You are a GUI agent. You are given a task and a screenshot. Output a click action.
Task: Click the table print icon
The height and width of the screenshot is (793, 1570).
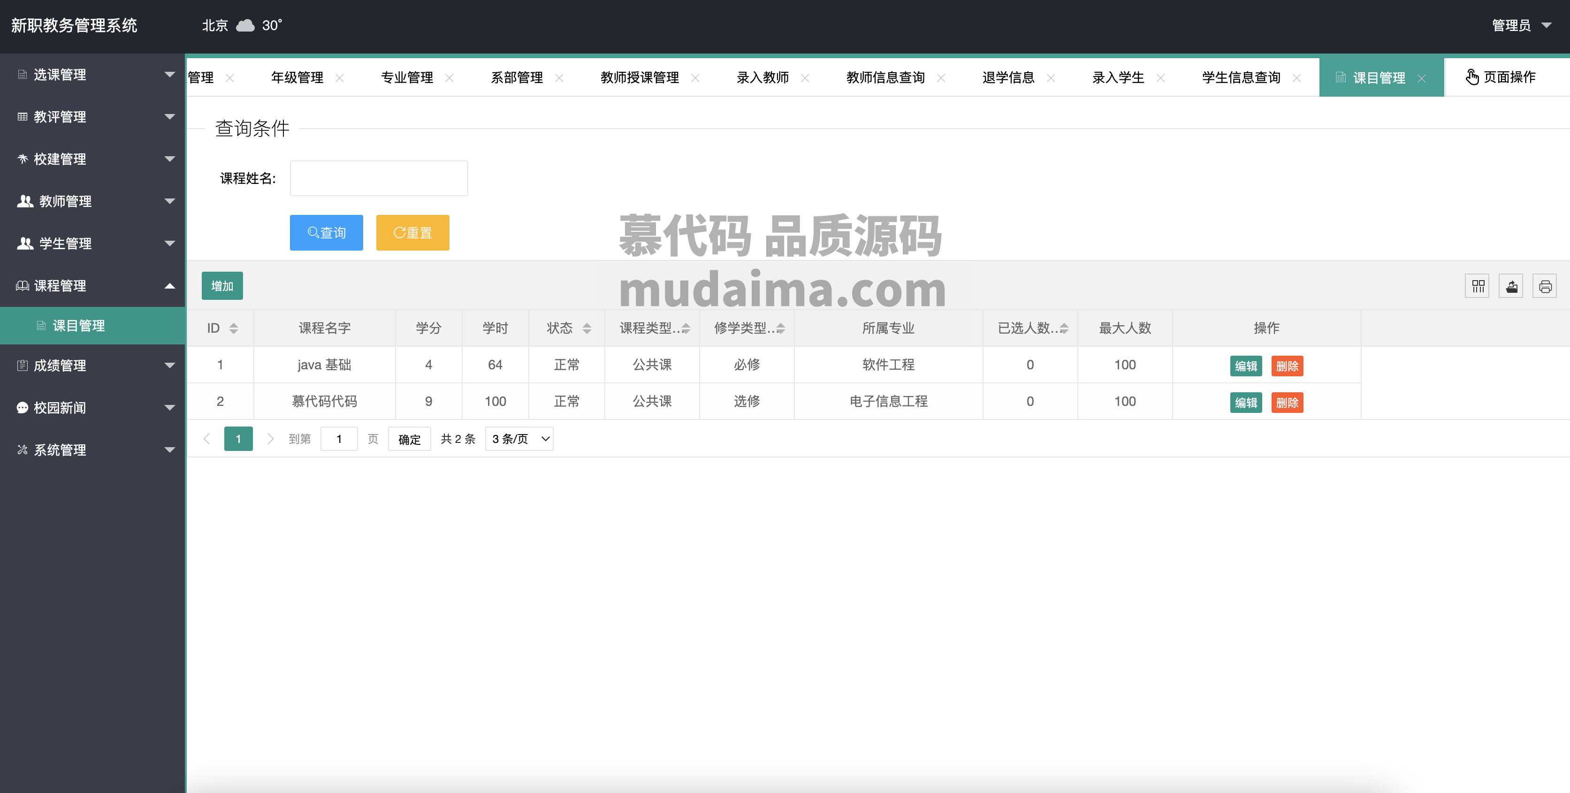(x=1545, y=286)
